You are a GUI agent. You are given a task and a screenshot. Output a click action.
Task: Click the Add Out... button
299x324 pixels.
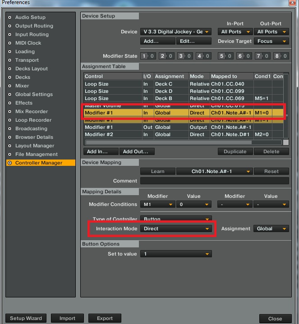[x=137, y=152]
